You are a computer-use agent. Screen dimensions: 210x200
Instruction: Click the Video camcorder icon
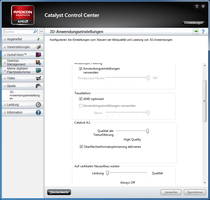pyautogui.click(x=38, y=78)
